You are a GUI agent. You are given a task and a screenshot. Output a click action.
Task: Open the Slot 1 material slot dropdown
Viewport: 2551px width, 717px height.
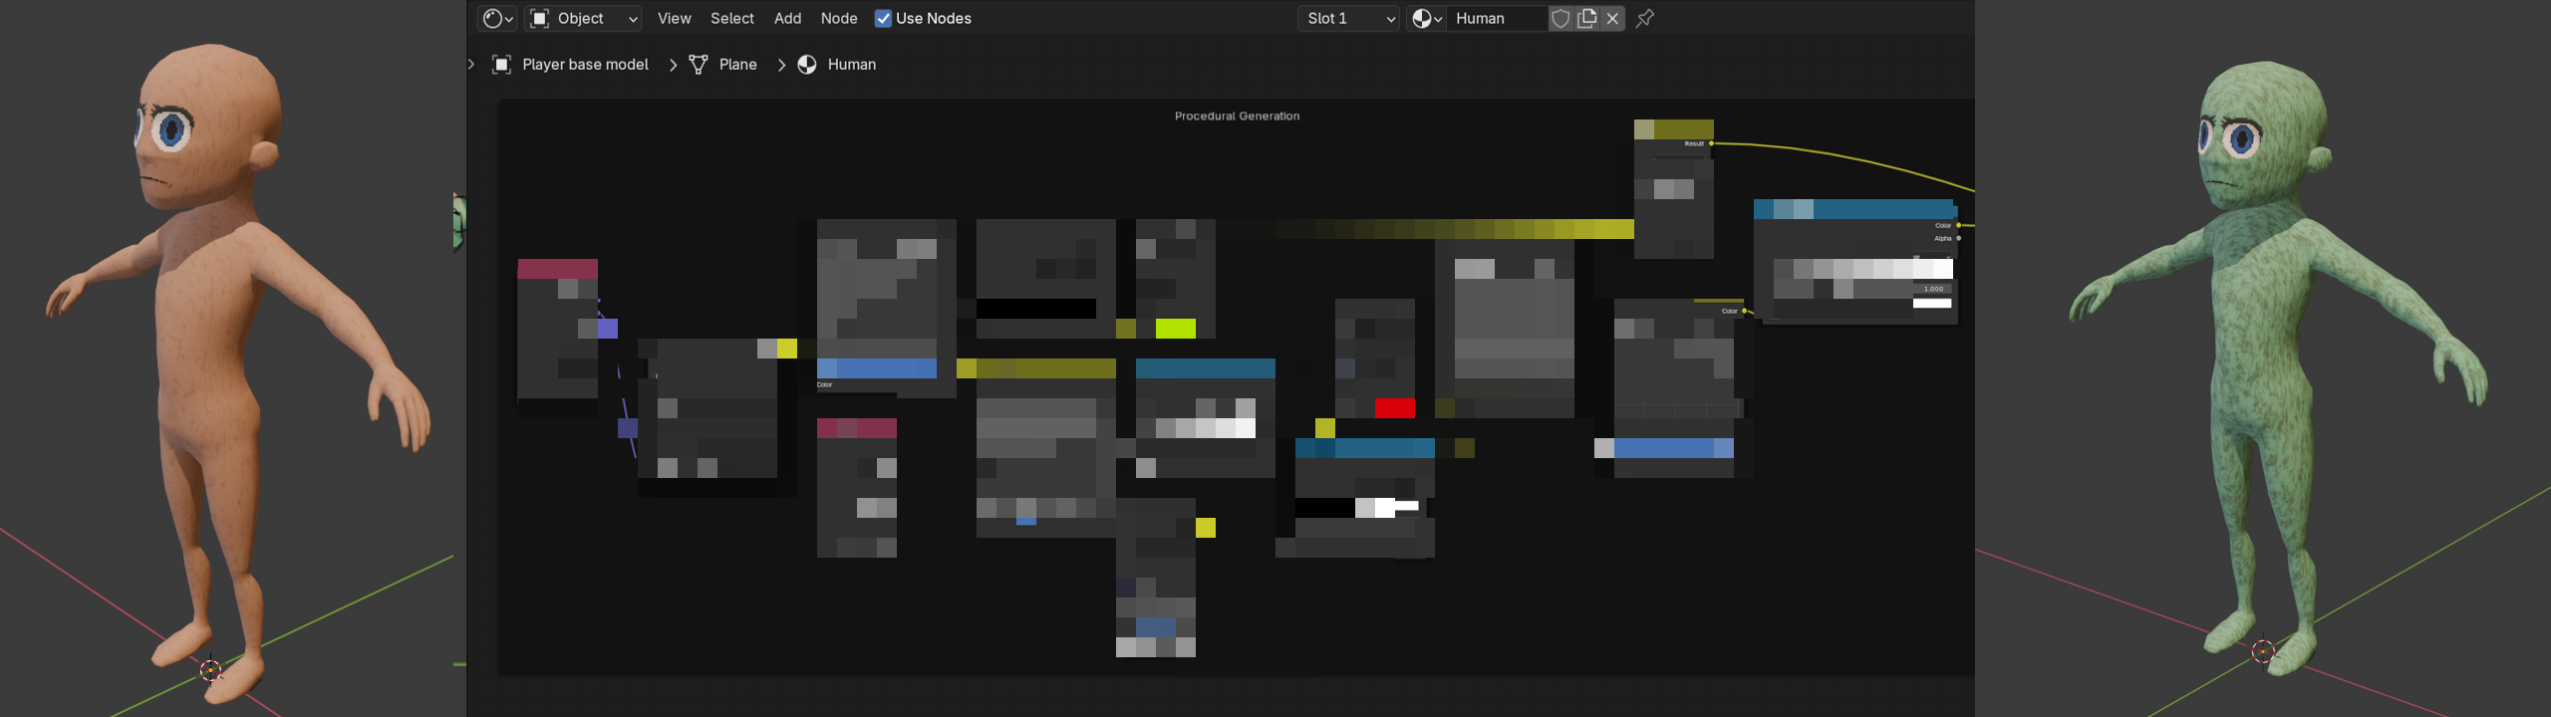(x=1348, y=18)
